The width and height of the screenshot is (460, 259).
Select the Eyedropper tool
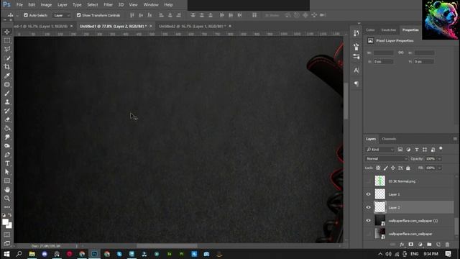7,76
